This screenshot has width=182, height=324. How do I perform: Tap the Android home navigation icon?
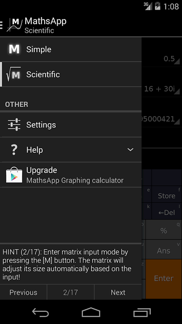point(91,312)
